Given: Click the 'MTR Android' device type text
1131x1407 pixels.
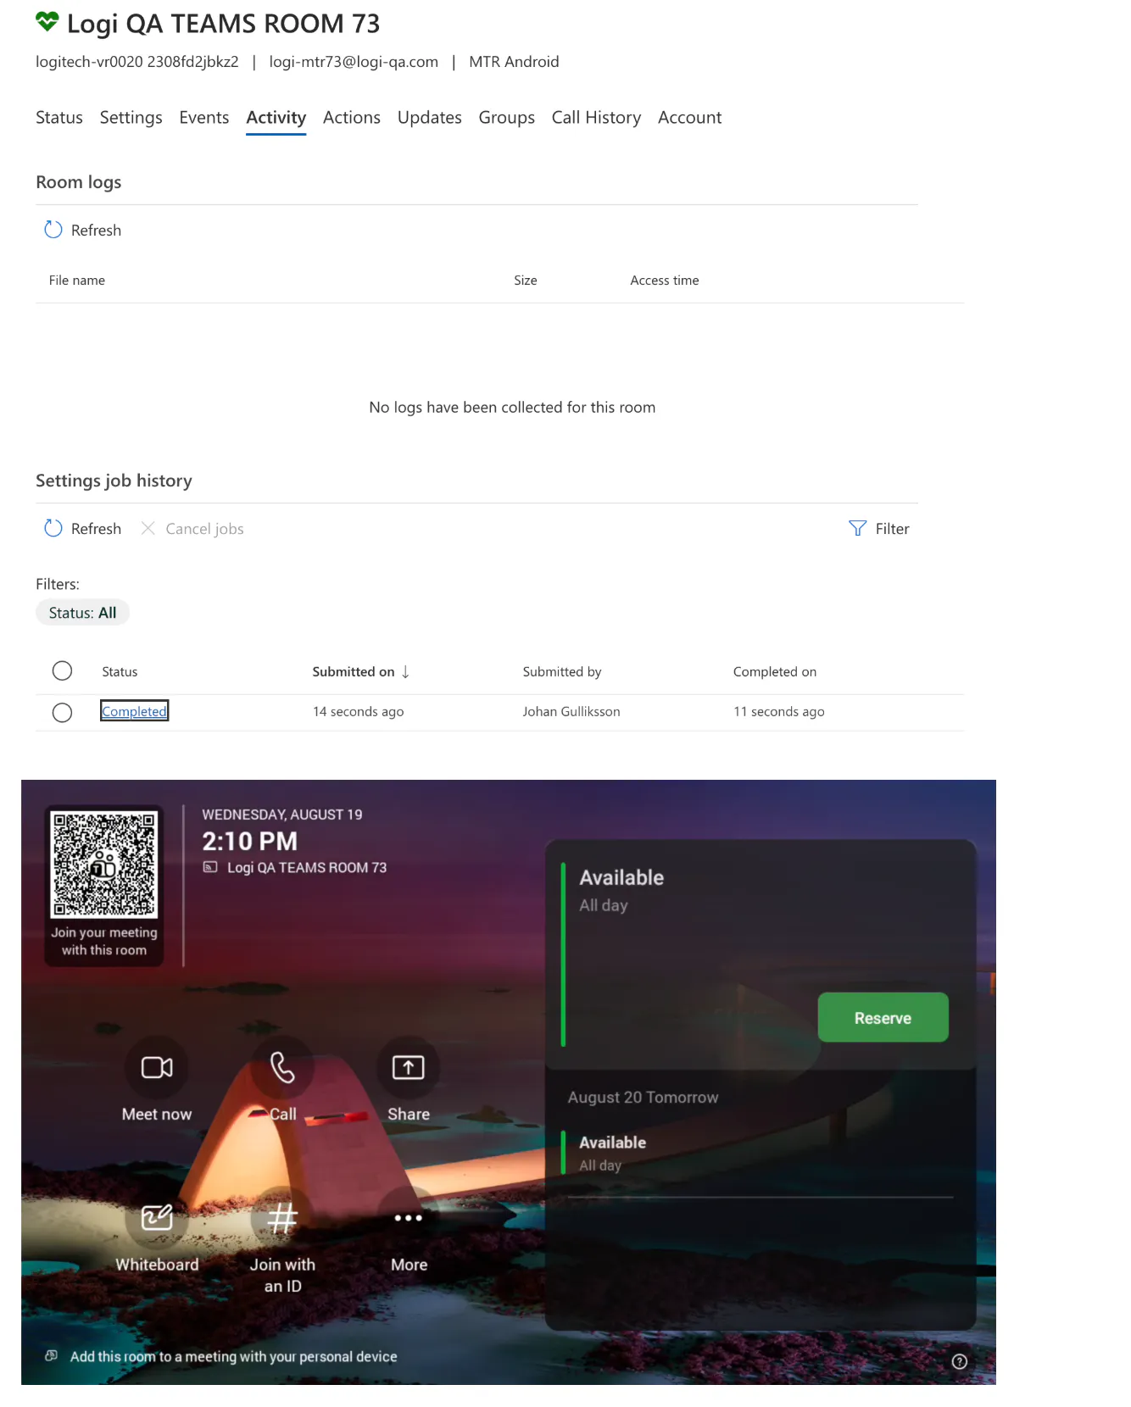Looking at the screenshot, I should tap(514, 62).
